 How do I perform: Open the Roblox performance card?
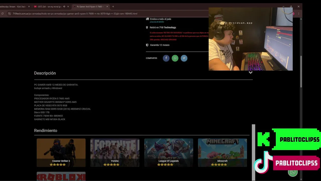tap(61, 176)
